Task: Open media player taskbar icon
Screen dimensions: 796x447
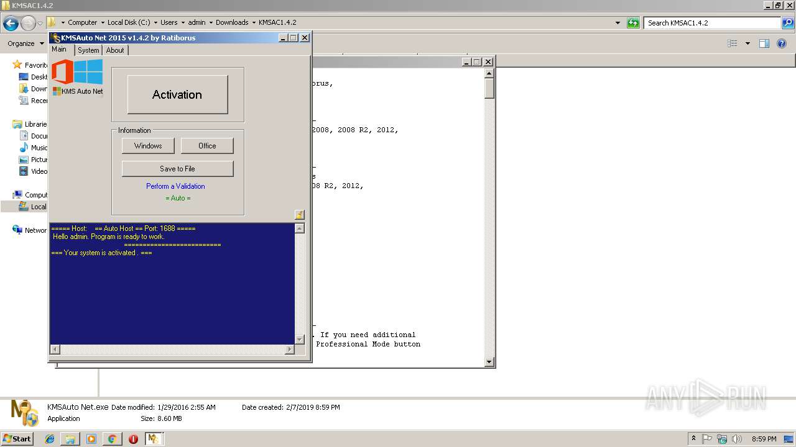Action: 91,439
